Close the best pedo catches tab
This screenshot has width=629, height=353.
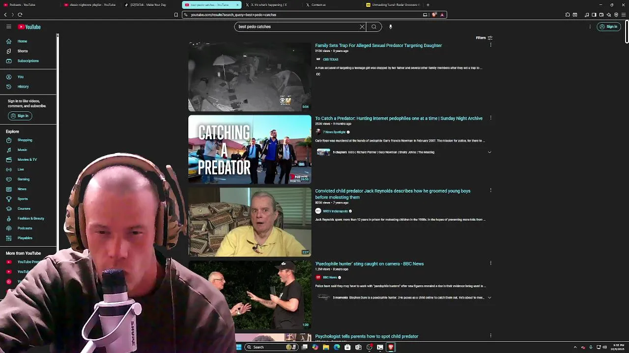coord(238,5)
